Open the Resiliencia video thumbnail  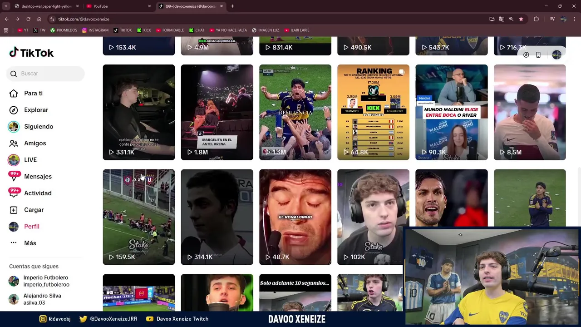point(295,112)
